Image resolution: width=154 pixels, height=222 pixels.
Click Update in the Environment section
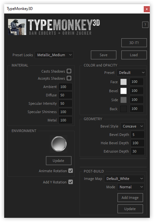click(58, 161)
